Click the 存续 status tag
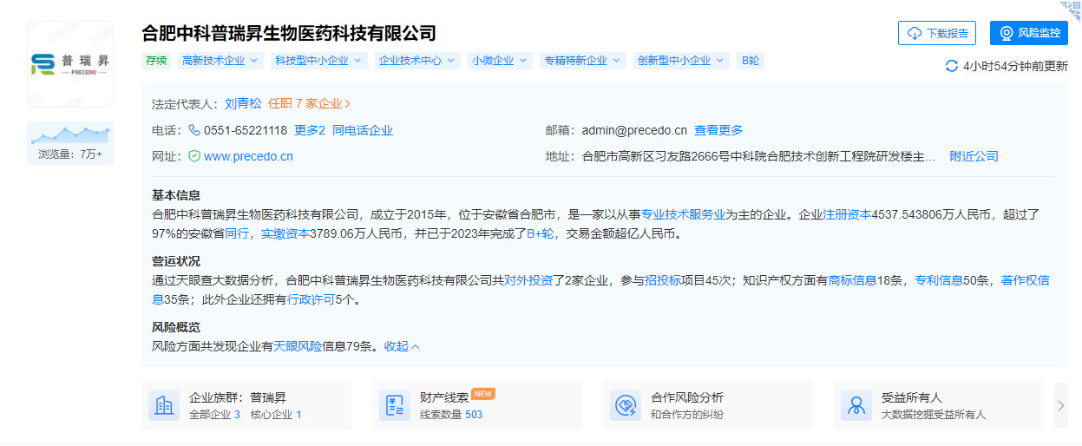The height and width of the screenshot is (446, 1082). [x=156, y=61]
